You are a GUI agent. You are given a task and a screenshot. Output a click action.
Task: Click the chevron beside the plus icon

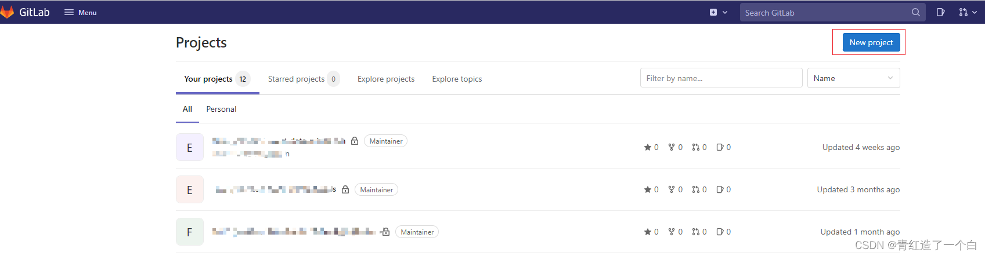tap(725, 12)
